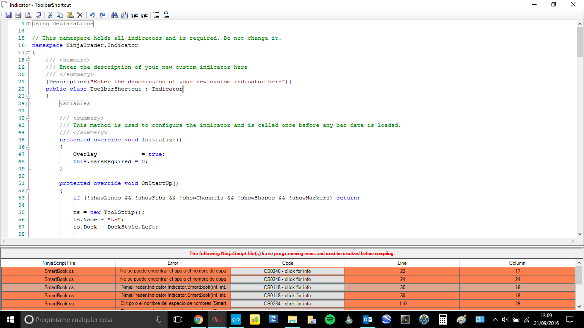Open File Explorer from the taskbar
The image size is (584, 328).
pyautogui.click(x=292, y=319)
